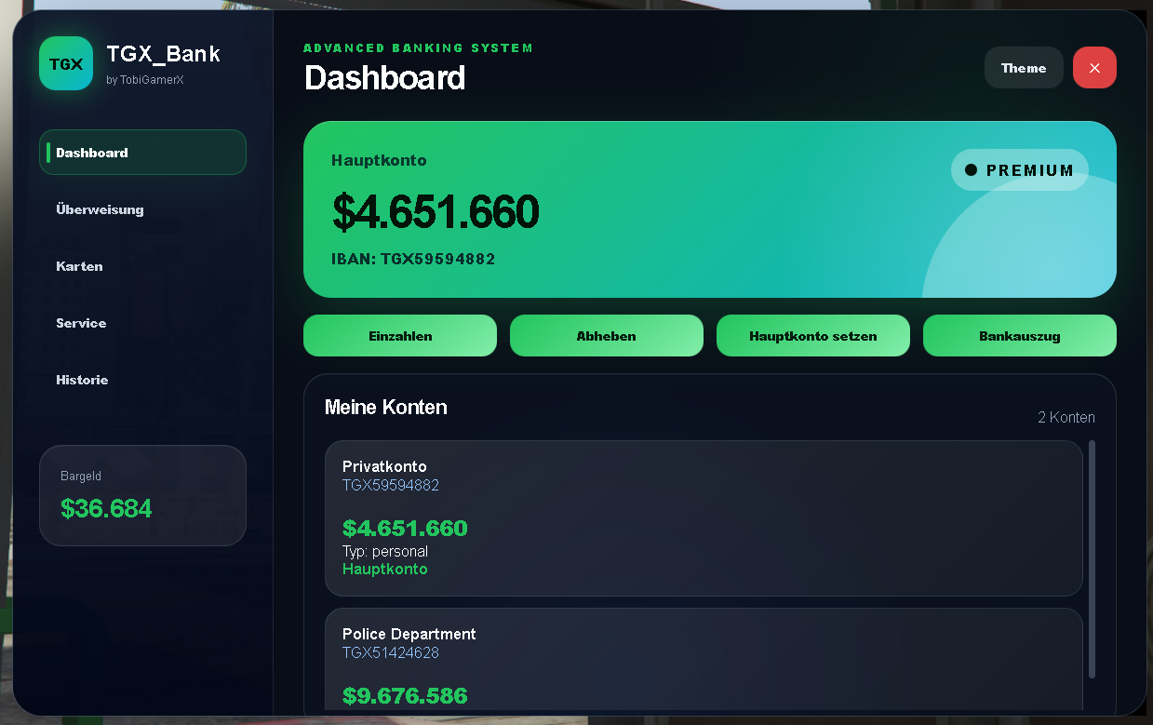The image size is (1153, 725).
Task: Click the $4.651.660 Privatkonto balance
Action: pos(405,529)
